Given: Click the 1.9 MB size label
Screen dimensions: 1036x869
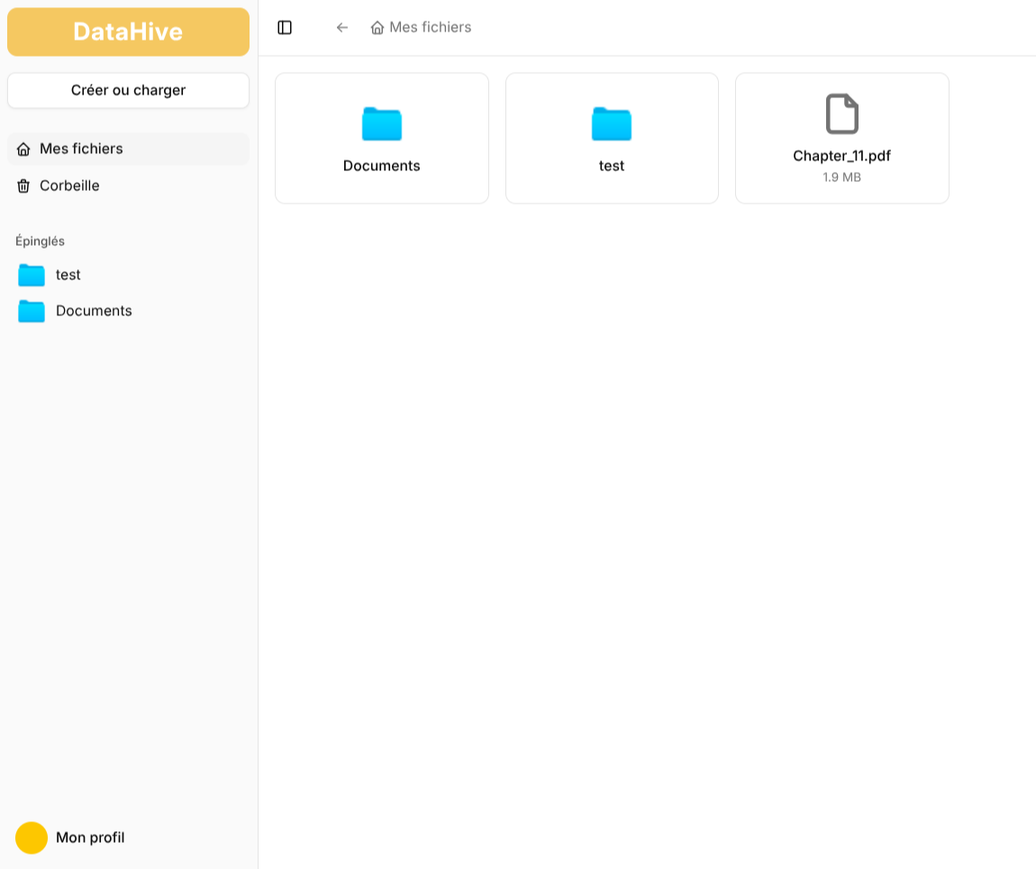Looking at the screenshot, I should pyautogui.click(x=841, y=177).
